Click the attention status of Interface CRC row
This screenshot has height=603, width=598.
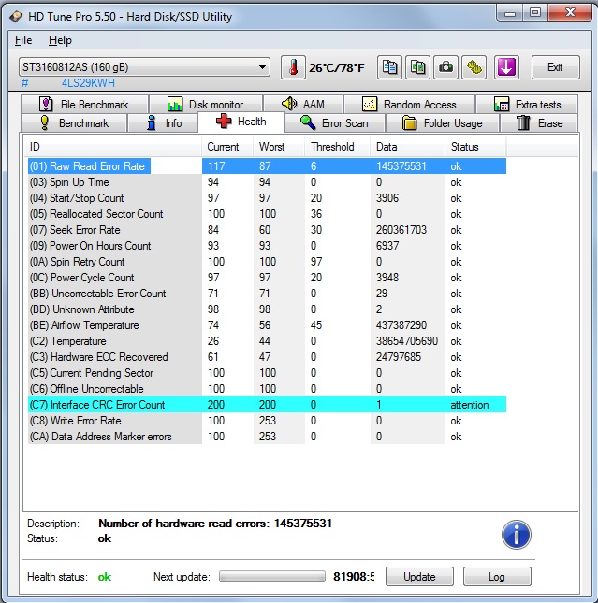(x=470, y=405)
